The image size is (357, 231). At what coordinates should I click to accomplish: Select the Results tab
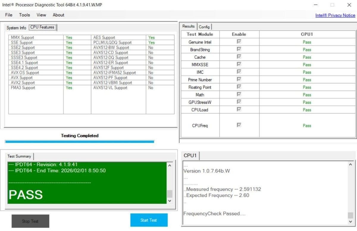point(189,26)
